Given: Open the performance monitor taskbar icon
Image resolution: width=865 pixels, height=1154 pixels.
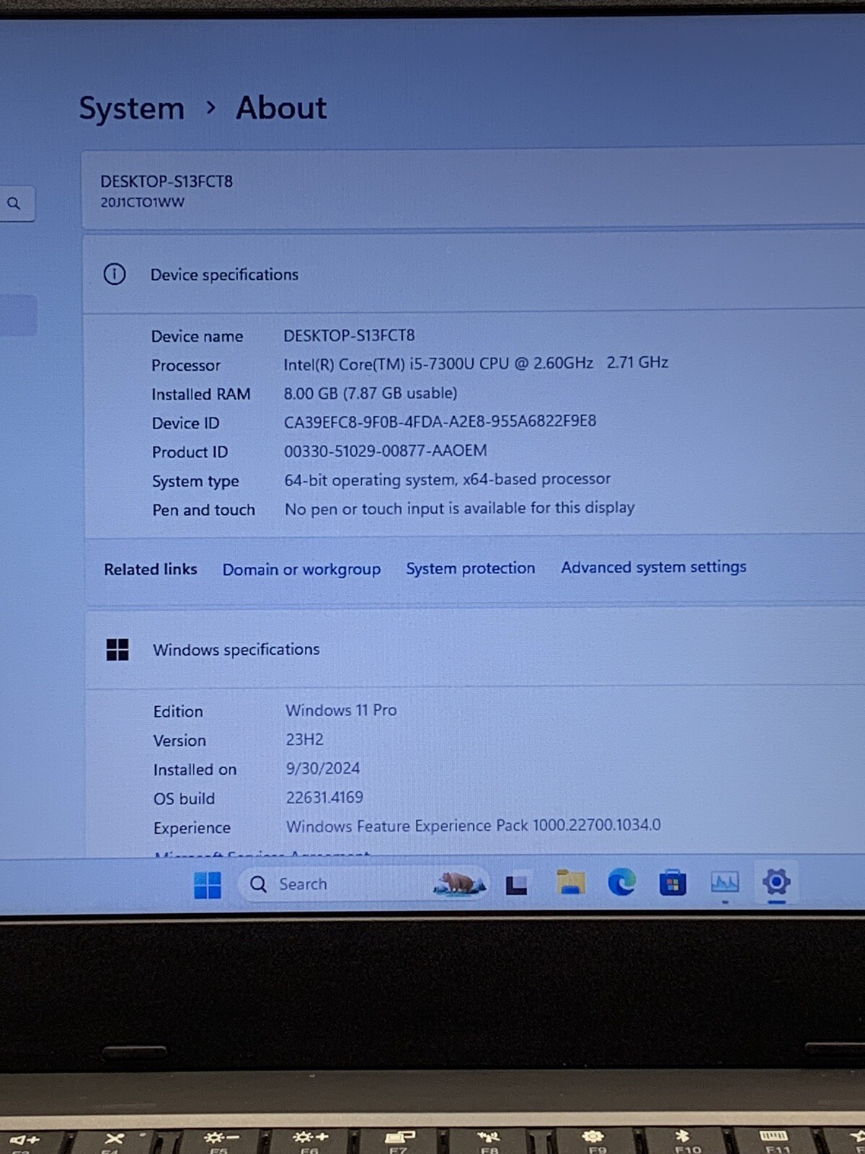Looking at the screenshot, I should (x=724, y=882).
